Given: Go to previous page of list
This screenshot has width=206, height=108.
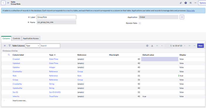Looking at the screenshot, I should pyautogui.click(x=162, y=46).
